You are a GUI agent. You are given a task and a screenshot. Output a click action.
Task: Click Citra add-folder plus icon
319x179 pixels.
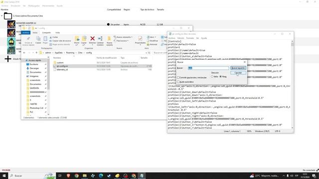pos(8,59)
